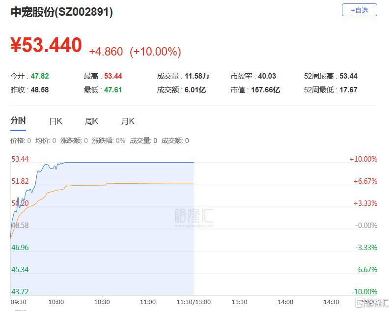The image size is (392, 311).
Task: Click the 中宠股份(SZ002891) stock title
Action: coord(62,12)
